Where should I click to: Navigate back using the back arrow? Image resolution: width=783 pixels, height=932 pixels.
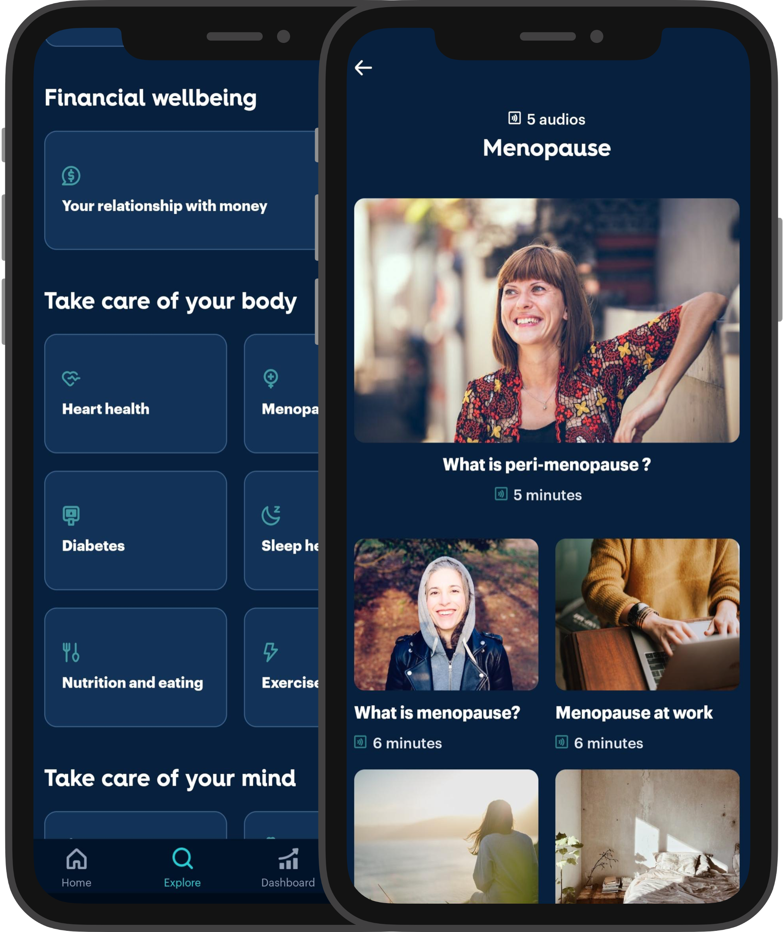tap(364, 69)
